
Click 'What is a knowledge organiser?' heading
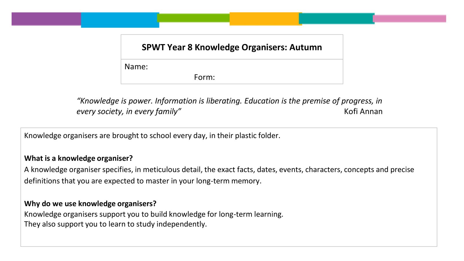pos(79,158)
